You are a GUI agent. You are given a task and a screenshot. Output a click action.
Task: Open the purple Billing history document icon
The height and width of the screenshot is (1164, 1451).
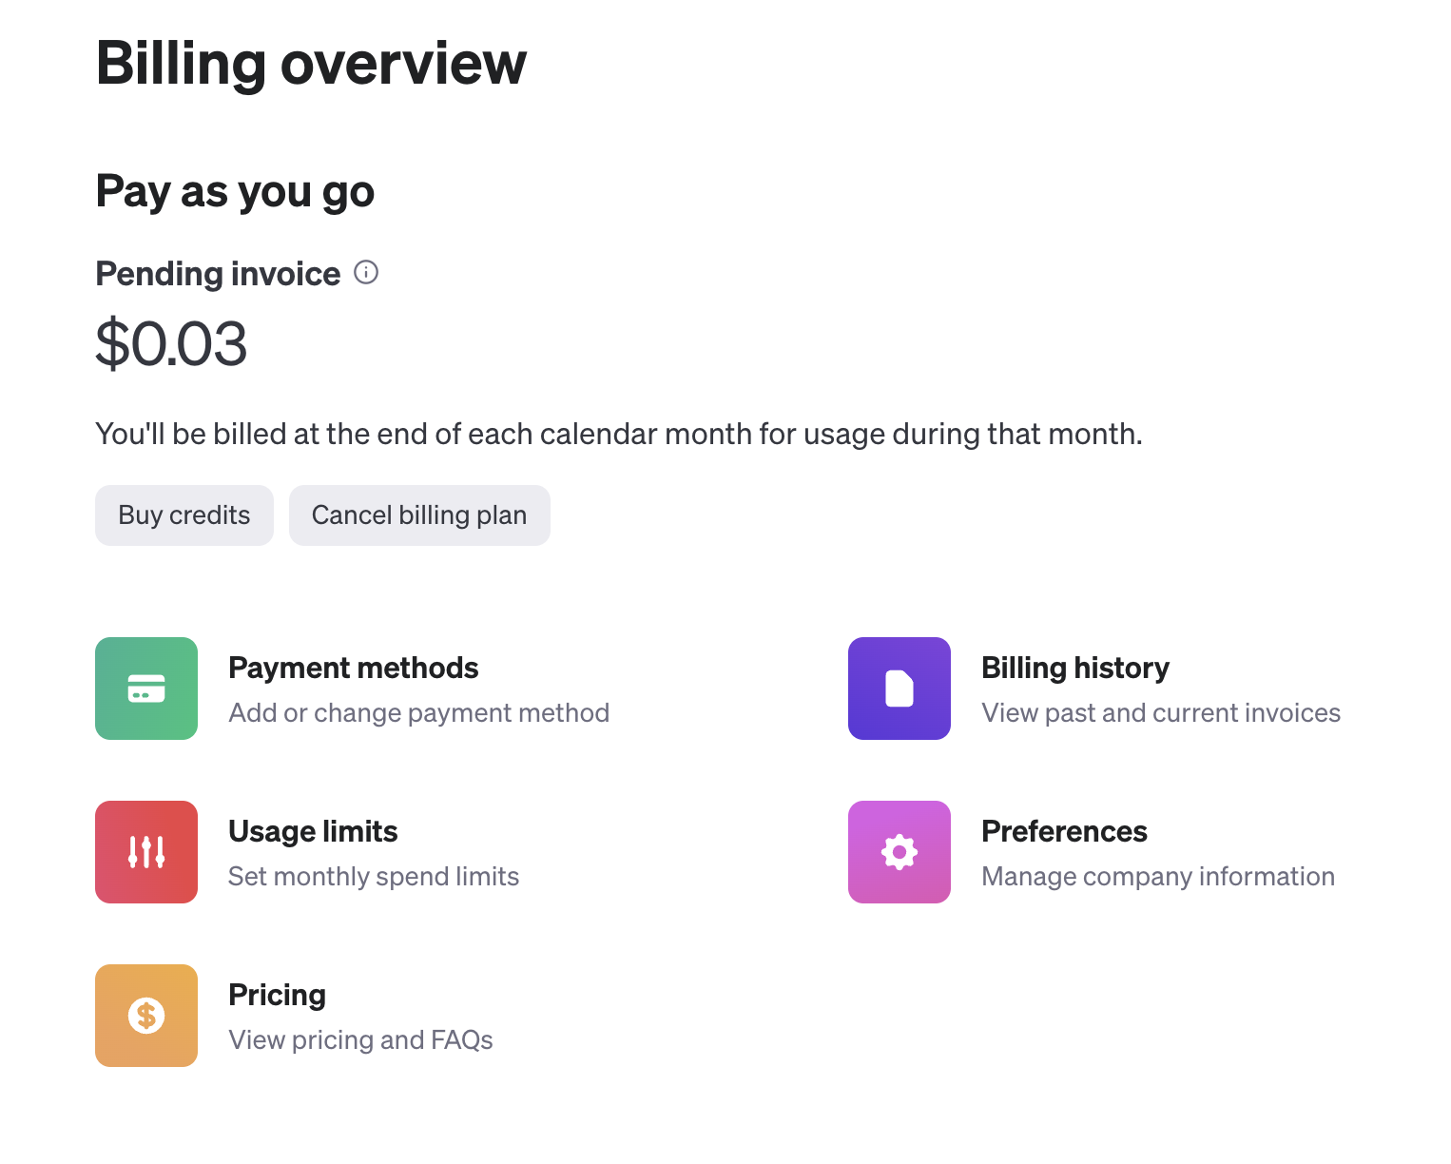[900, 689]
